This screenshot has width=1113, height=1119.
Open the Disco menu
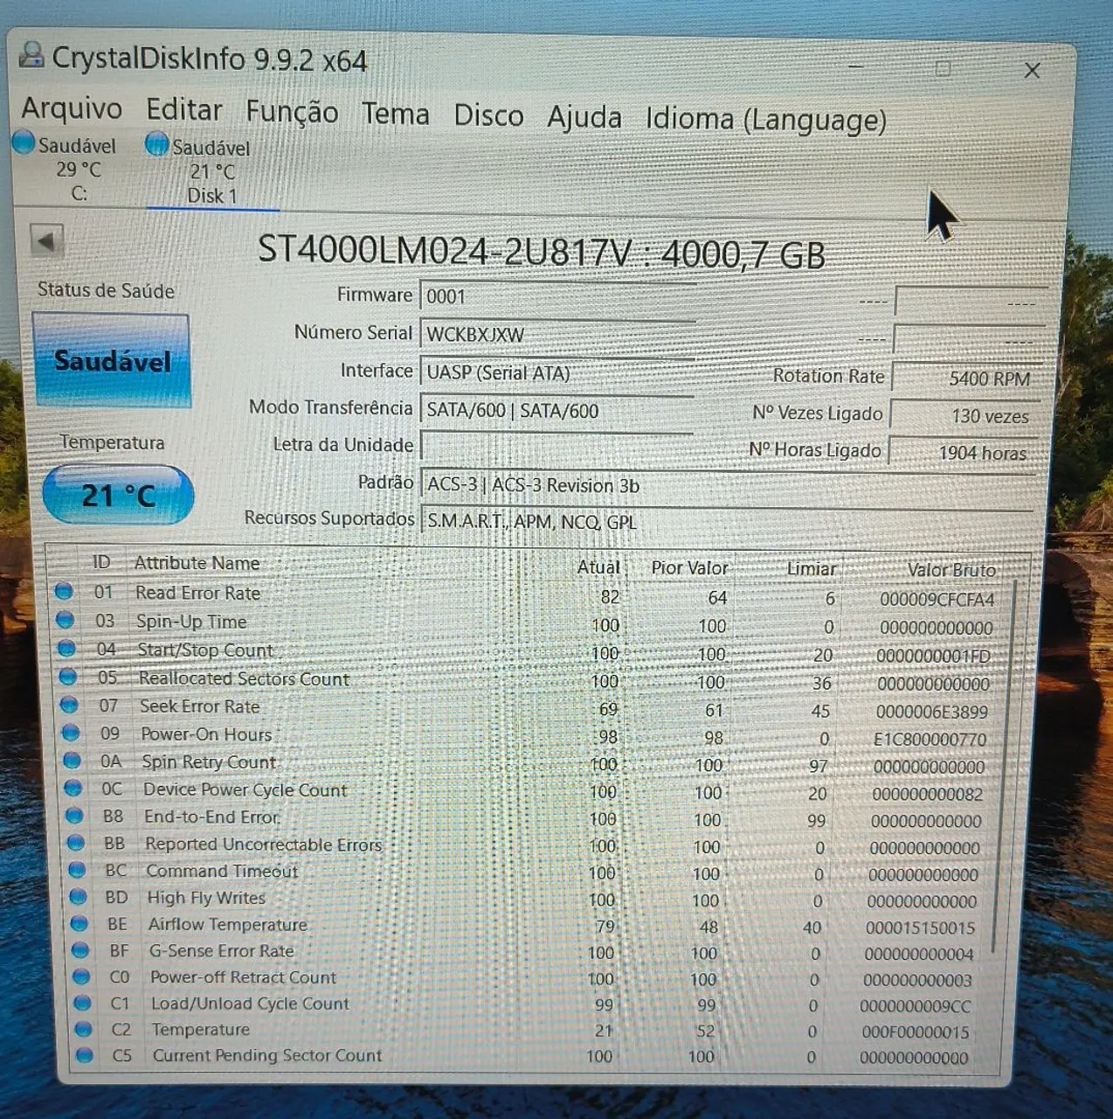coord(488,115)
